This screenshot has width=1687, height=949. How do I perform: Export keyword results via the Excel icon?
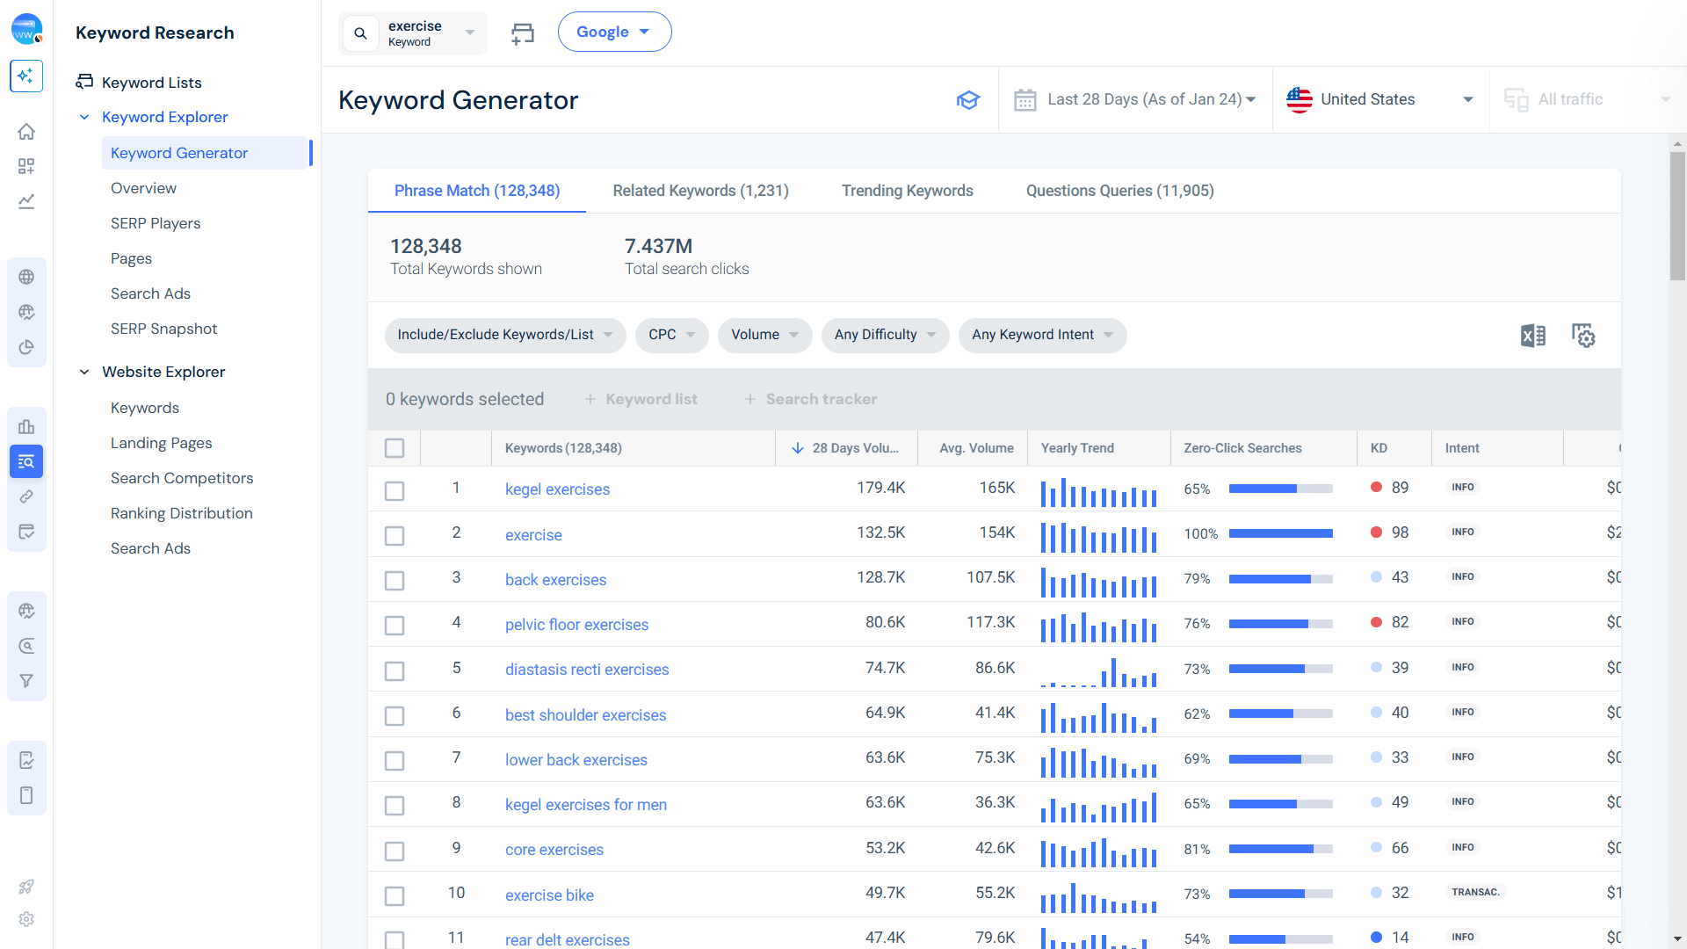click(x=1533, y=335)
